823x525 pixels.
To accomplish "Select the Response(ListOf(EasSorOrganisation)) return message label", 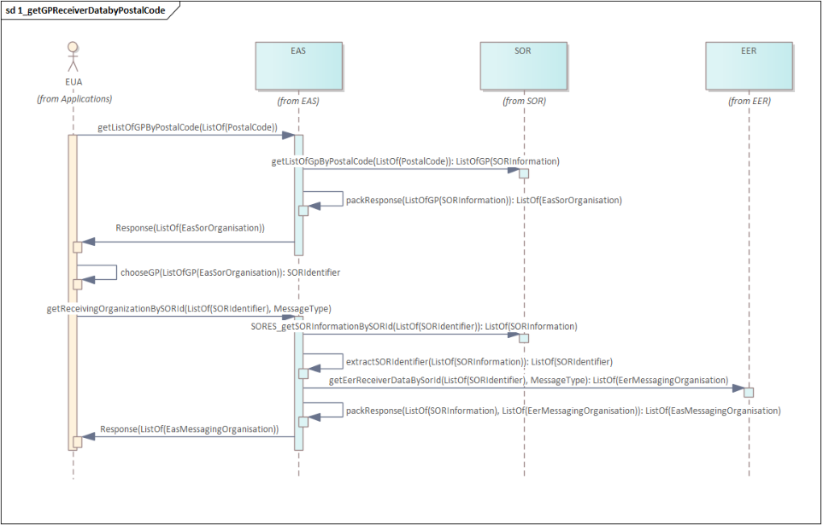I will 190,228.
